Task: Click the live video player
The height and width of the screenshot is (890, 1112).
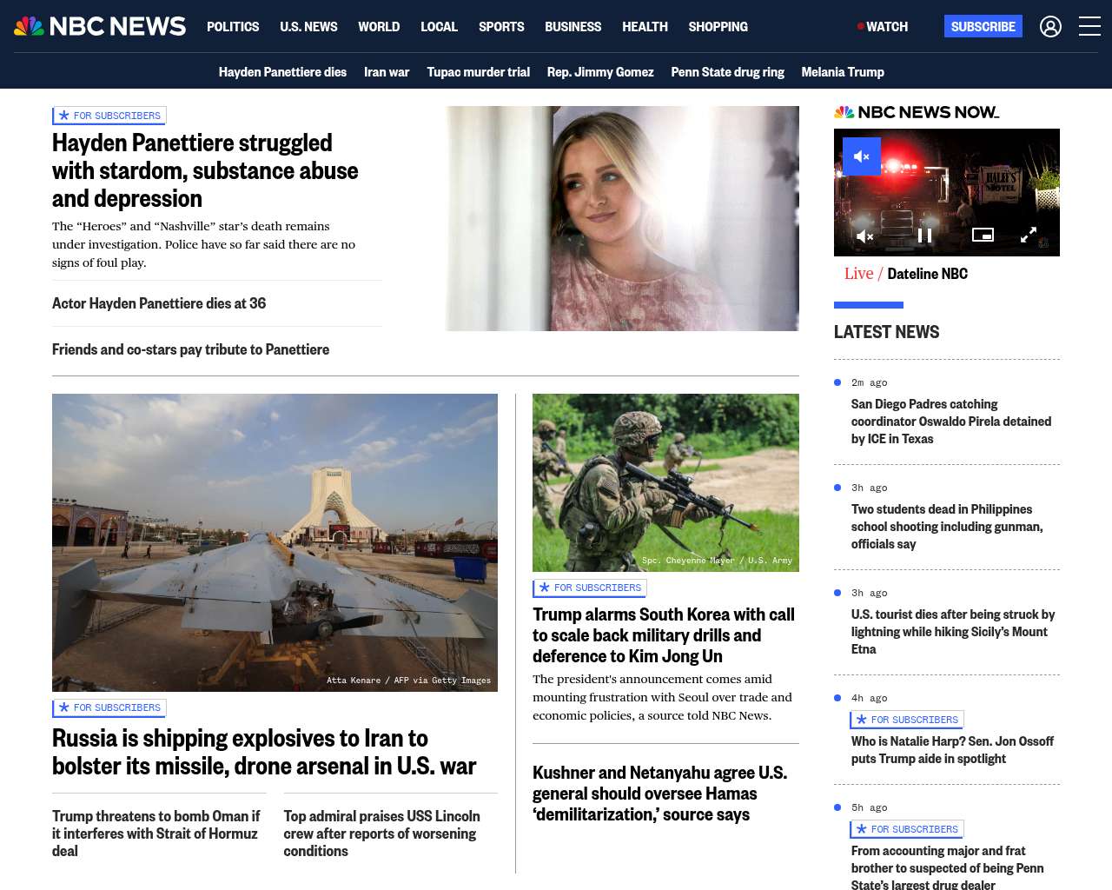Action: (947, 192)
